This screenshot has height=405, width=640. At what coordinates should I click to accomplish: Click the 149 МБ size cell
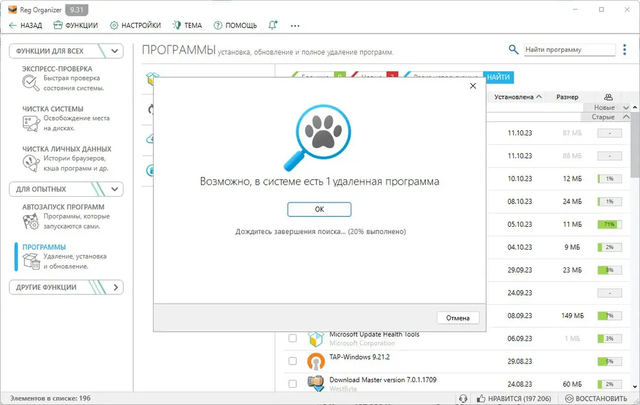(572, 316)
